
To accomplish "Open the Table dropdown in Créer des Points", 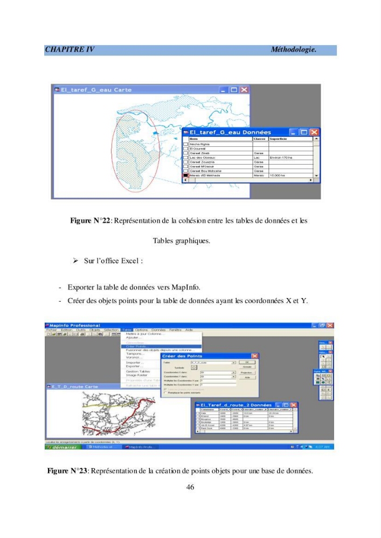I will (234, 362).
